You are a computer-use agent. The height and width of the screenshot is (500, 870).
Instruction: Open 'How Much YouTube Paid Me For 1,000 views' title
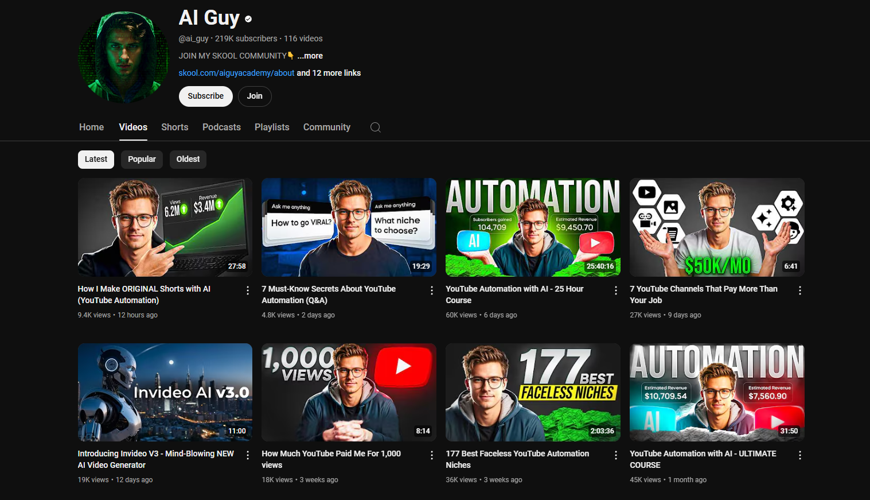coord(331,459)
